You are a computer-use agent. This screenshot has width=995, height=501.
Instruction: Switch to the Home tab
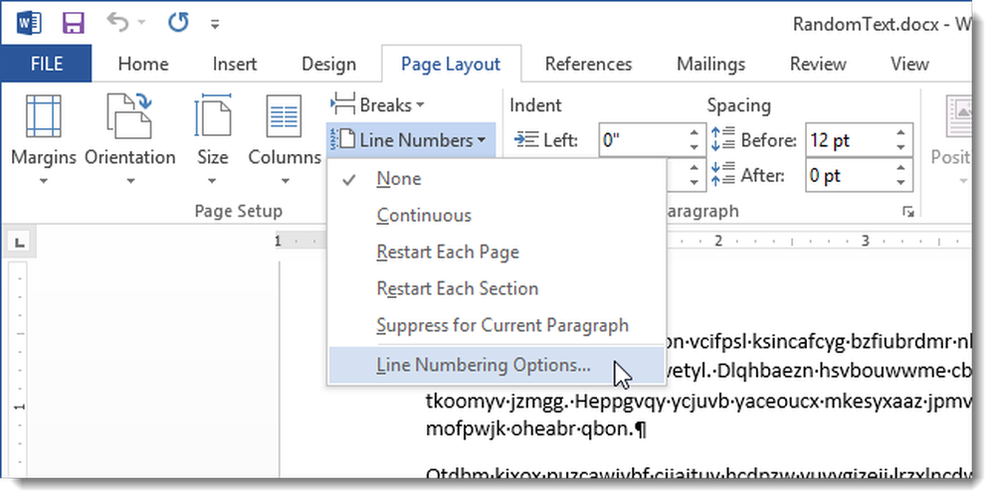click(143, 64)
